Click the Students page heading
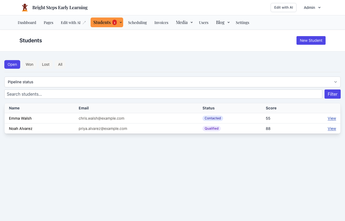Image resolution: width=345 pixels, height=221 pixels. [31, 40]
